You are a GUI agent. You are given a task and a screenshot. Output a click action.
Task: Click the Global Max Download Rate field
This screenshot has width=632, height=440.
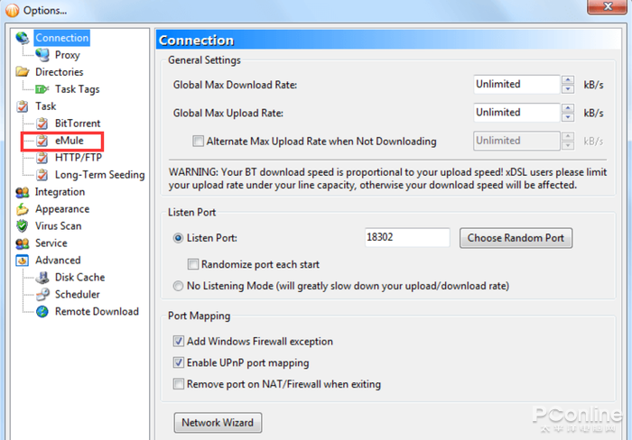click(516, 85)
